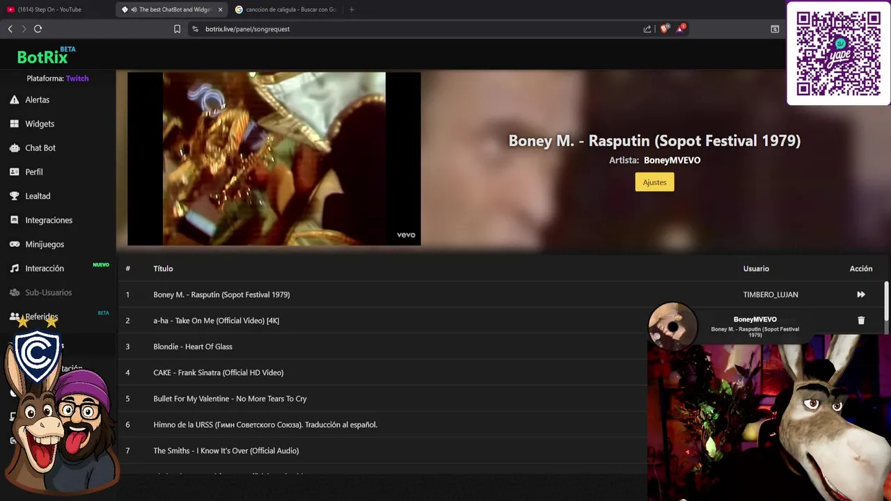Image resolution: width=891 pixels, height=501 pixels.
Task: Click user name TIMBERO_LUJAN
Action: 771,294
